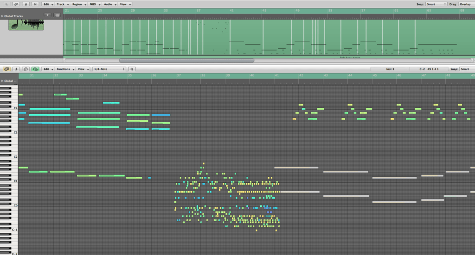475x255 pixels.
Task: Open the Piano Roll View menu
Action: [83, 69]
